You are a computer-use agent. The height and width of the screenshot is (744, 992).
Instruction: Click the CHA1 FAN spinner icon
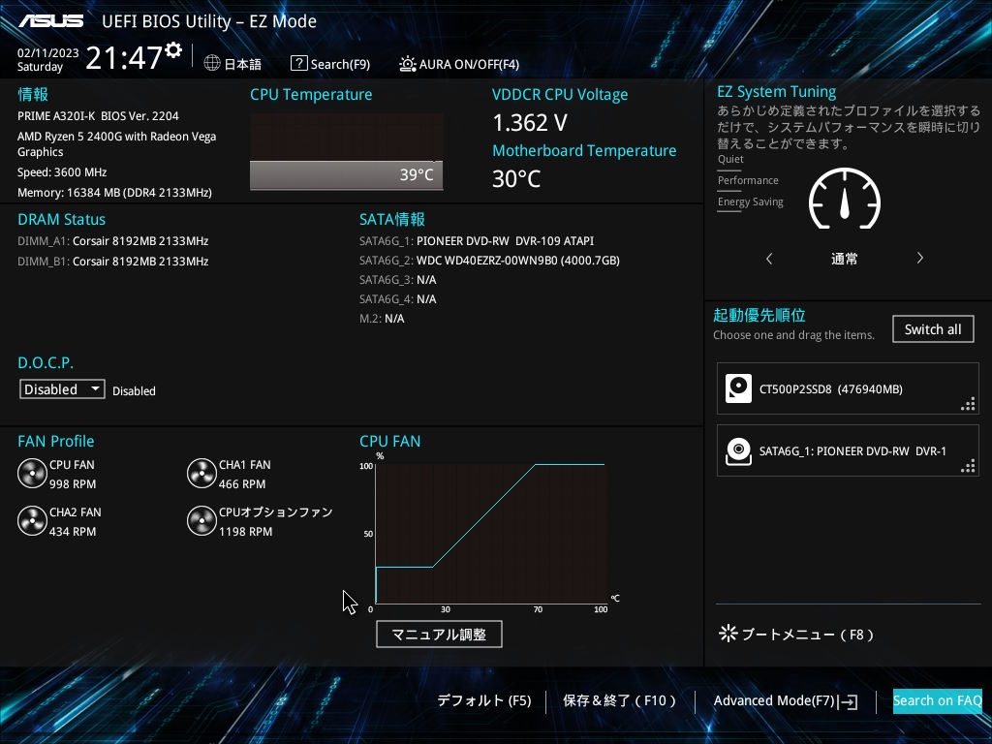[201, 474]
